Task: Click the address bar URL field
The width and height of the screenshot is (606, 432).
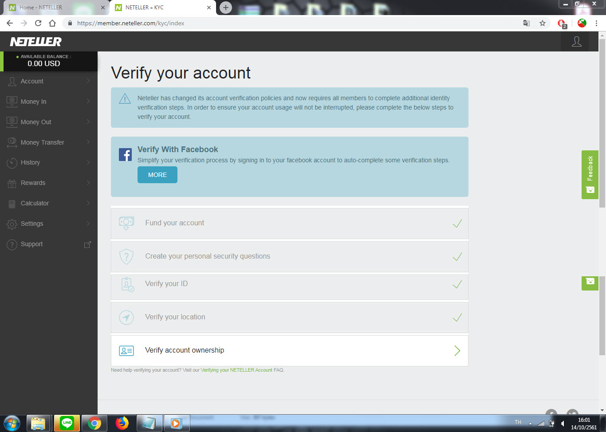Action: click(293, 23)
